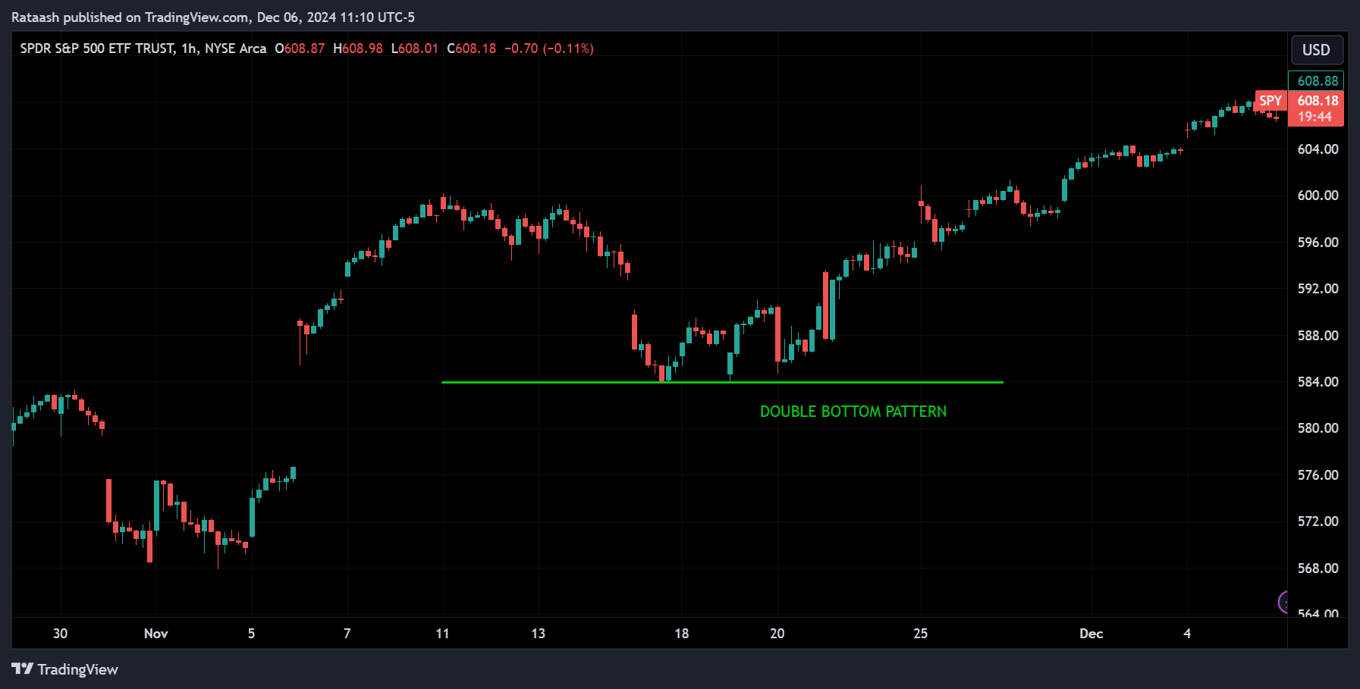Screen dimensions: 1360x689
Task: Click the SPY symbol price tag
Action: pos(1270,101)
